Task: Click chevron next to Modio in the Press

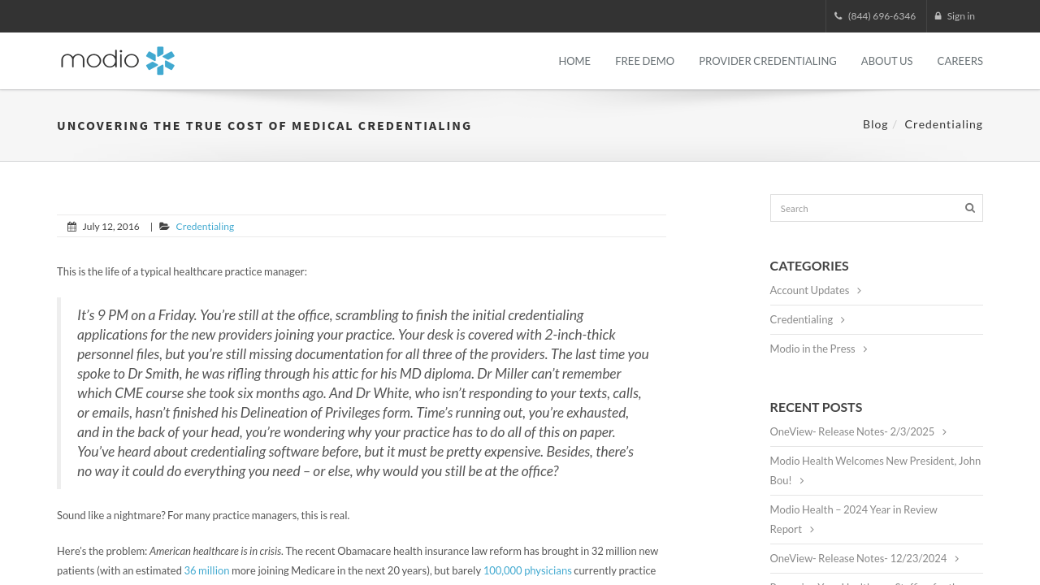Action: pos(865,349)
